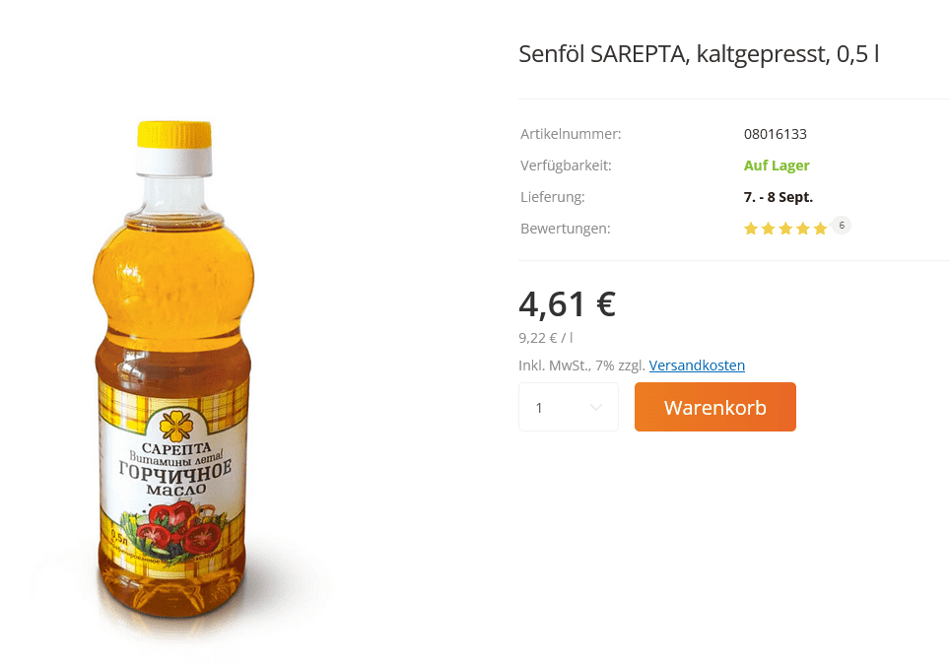Click the Warenkorb button
The height and width of the screenshot is (663, 950).
click(x=714, y=407)
